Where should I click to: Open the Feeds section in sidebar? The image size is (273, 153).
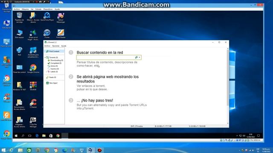pyautogui.click(x=51, y=77)
